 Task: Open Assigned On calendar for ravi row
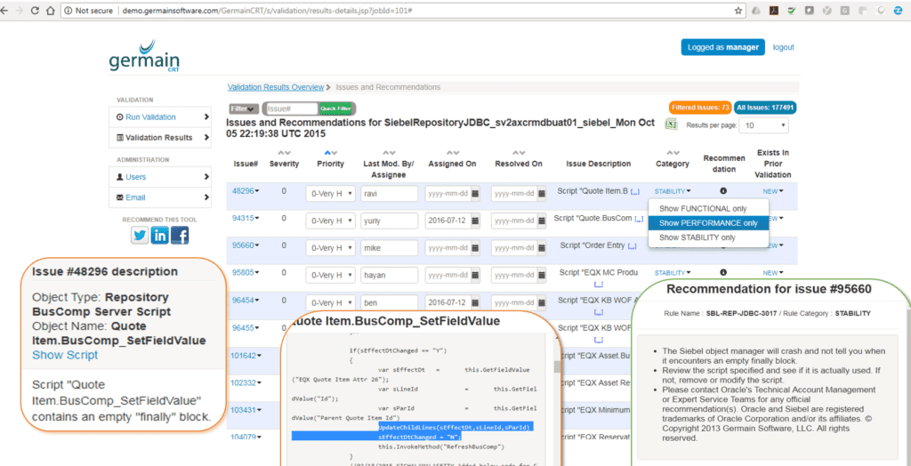(475, 194)
